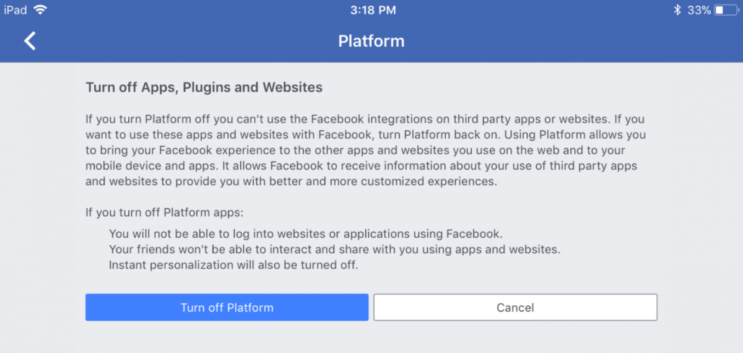Tap the back arrow in header
This screenshot has height=353, width=743.
(30, 41)
